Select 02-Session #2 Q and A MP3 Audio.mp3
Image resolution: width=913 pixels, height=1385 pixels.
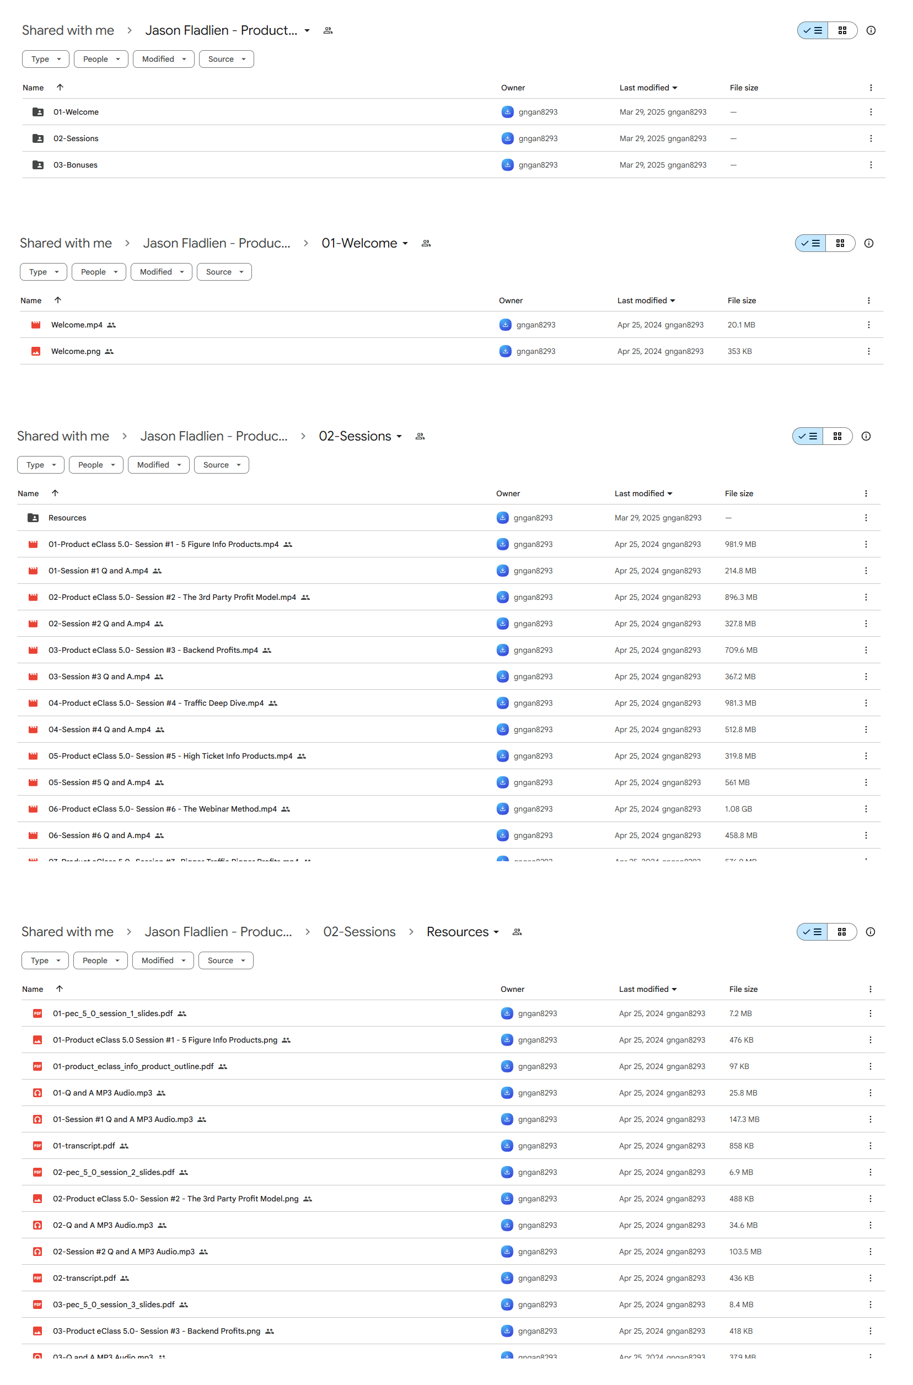click(454, 1252)
